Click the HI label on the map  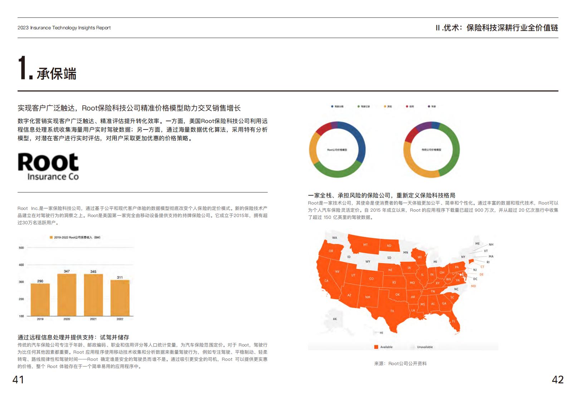tap(381, 333)
